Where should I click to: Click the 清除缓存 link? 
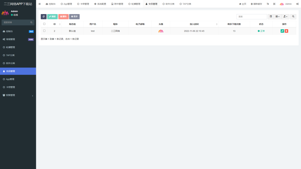256,4
